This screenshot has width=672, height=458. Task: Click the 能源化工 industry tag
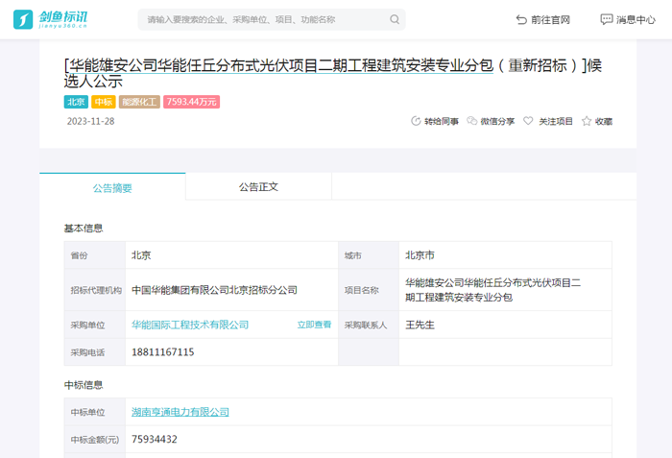139,102
